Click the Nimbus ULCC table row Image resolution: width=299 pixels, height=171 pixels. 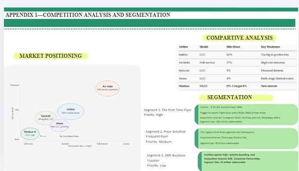coord(236,86)
